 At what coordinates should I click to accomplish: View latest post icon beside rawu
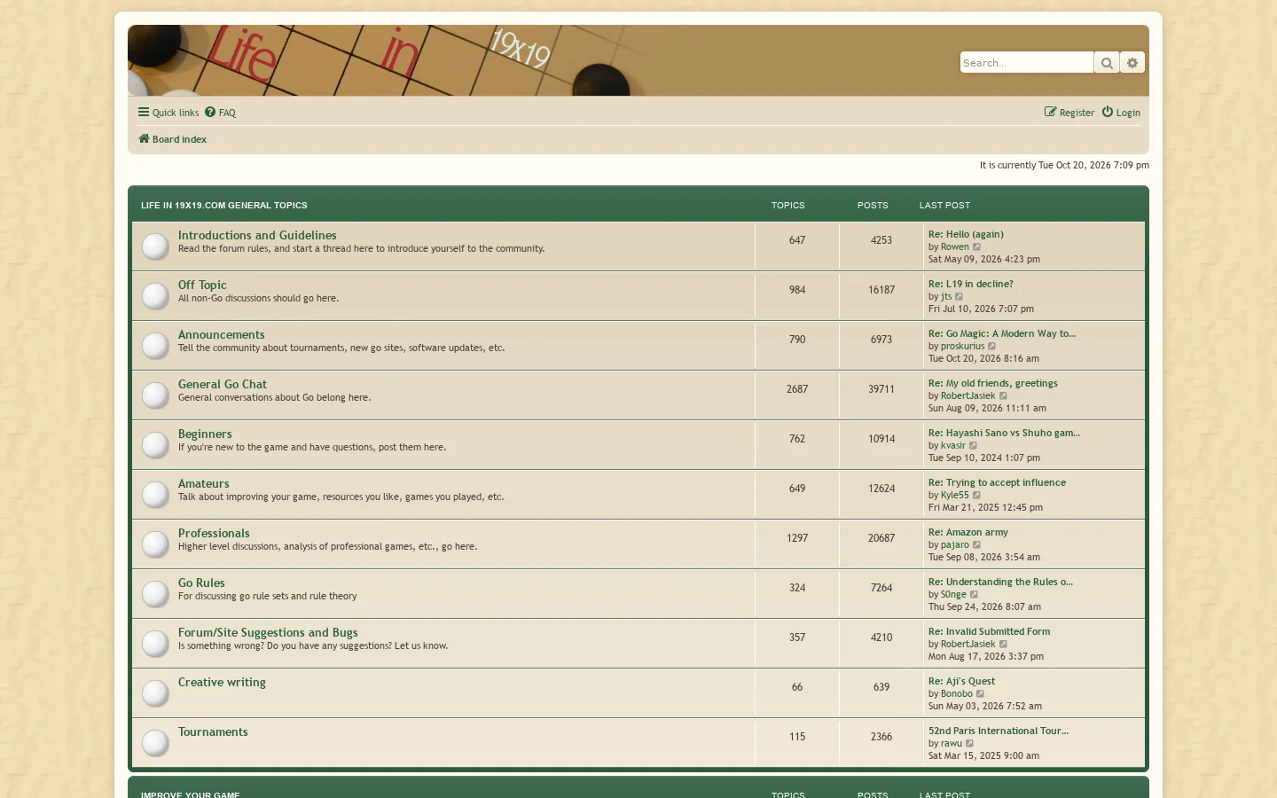pyautogui.click(x=970, y=744)
